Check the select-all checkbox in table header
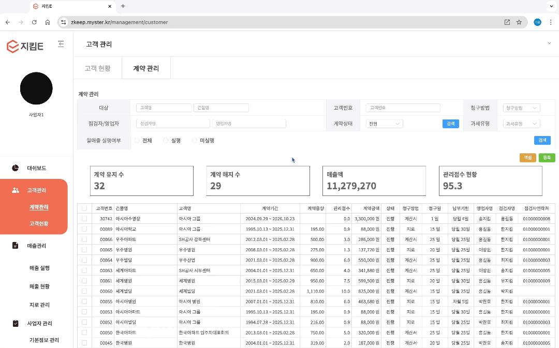The image size is (559, 348). 84,208
